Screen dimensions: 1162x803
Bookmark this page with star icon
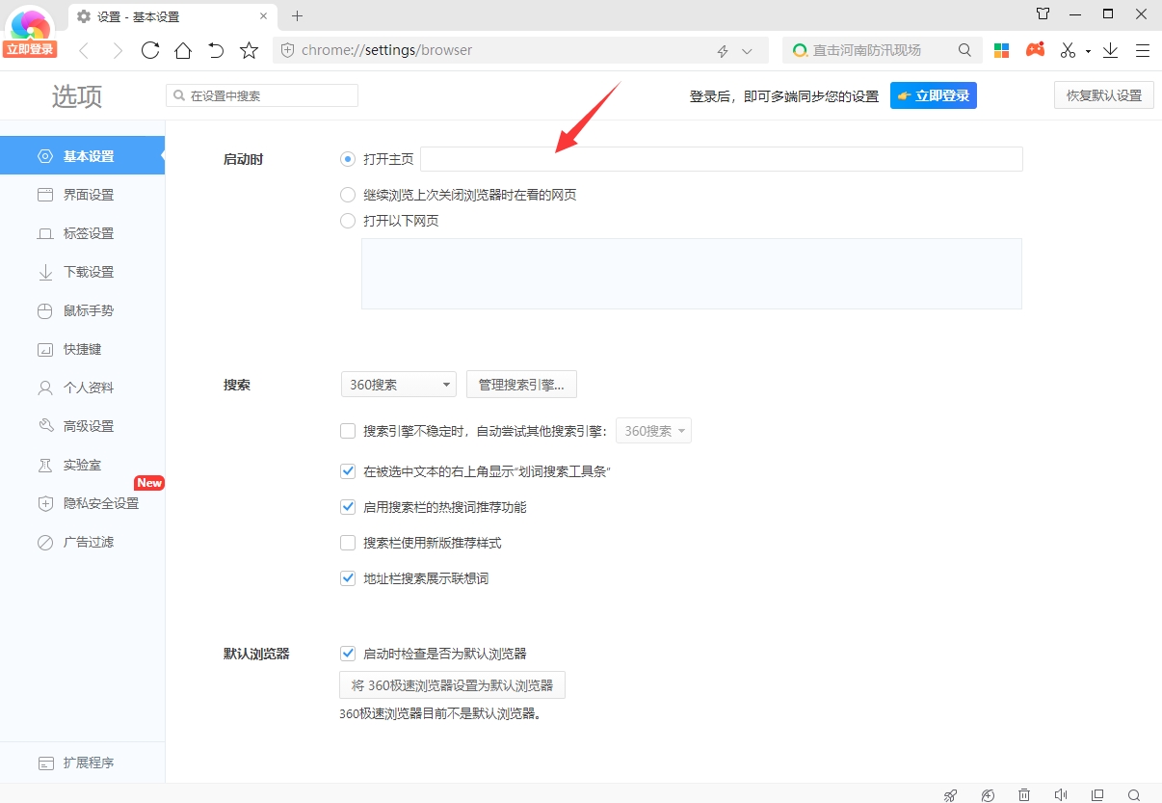pos(249,50)
